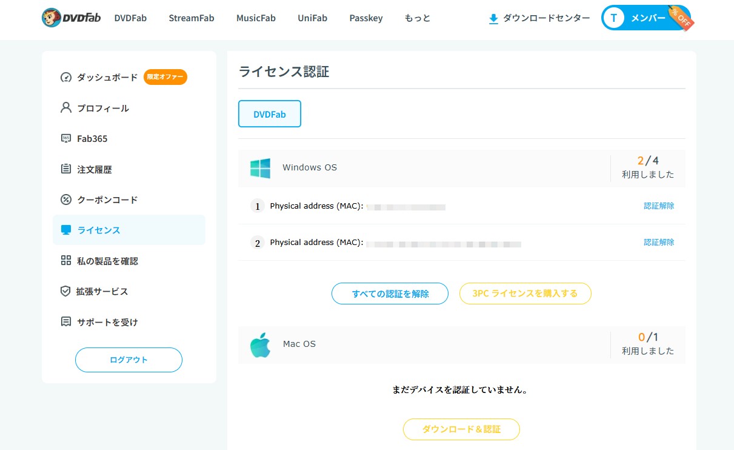Click the number 2 device badge
Viewport: 734px width, 450px height.
(x=258, y=243)
